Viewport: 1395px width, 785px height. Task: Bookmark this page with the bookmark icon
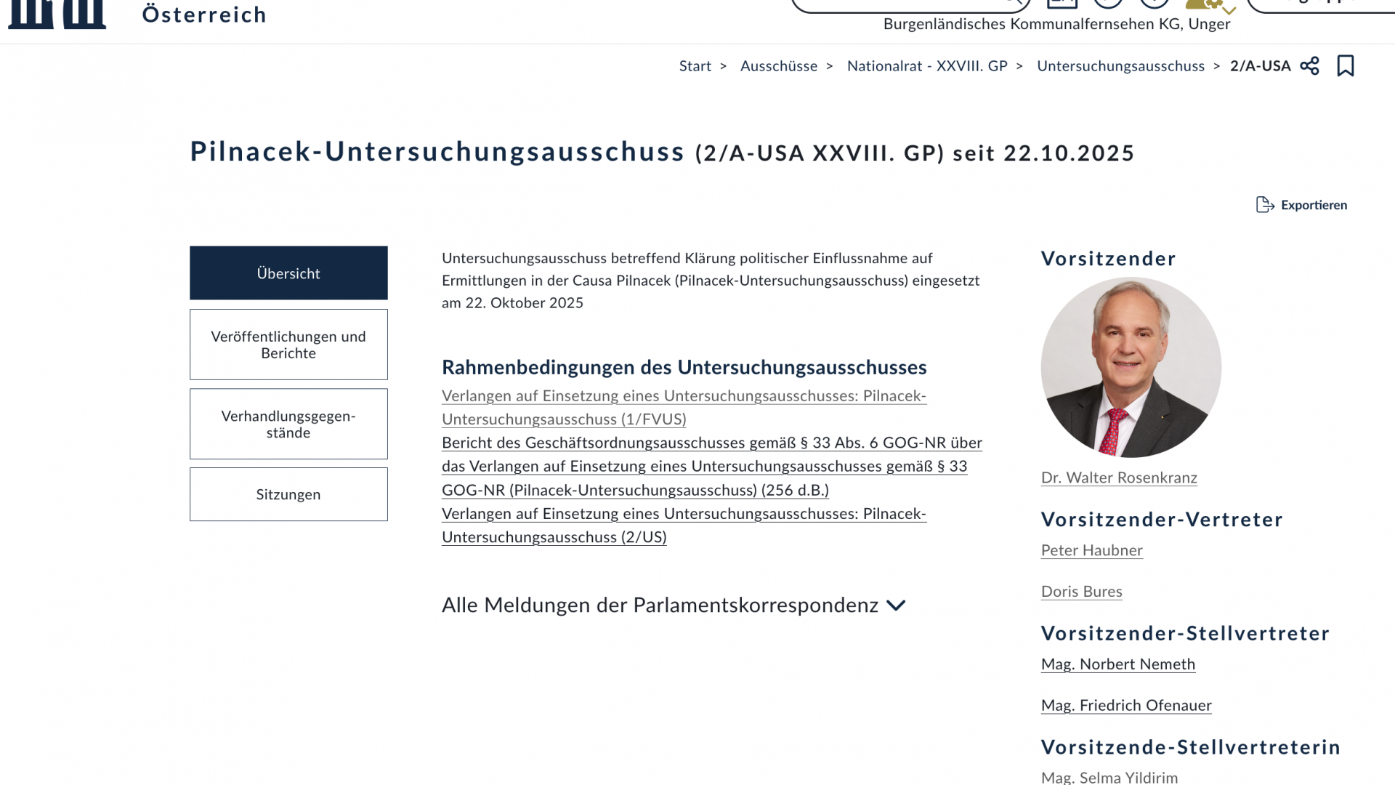pos(1345,66)
